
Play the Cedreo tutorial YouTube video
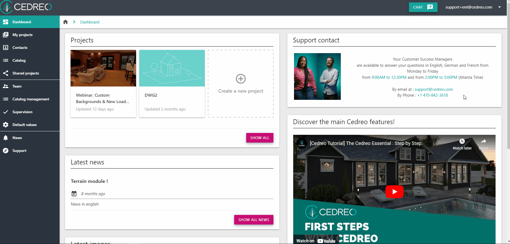(394, 192)
